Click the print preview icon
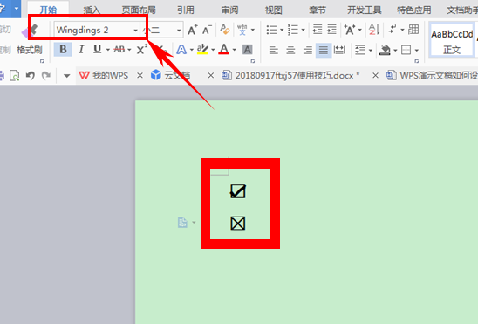This screenshot has width=478, height=324. 14,75
